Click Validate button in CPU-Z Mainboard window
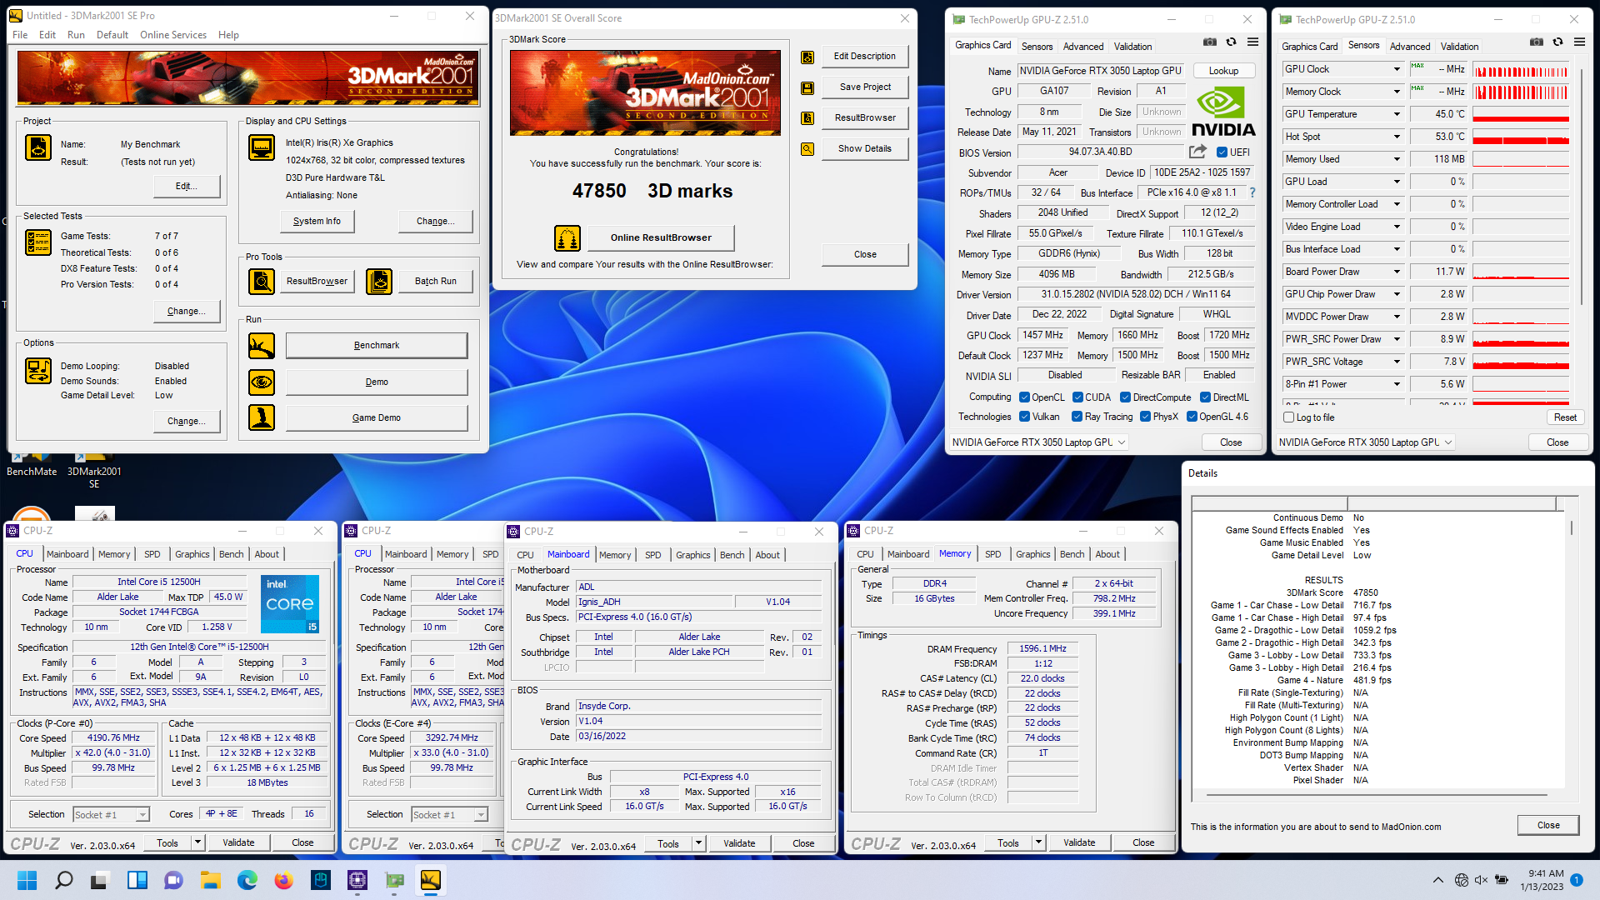 point(739,843)
